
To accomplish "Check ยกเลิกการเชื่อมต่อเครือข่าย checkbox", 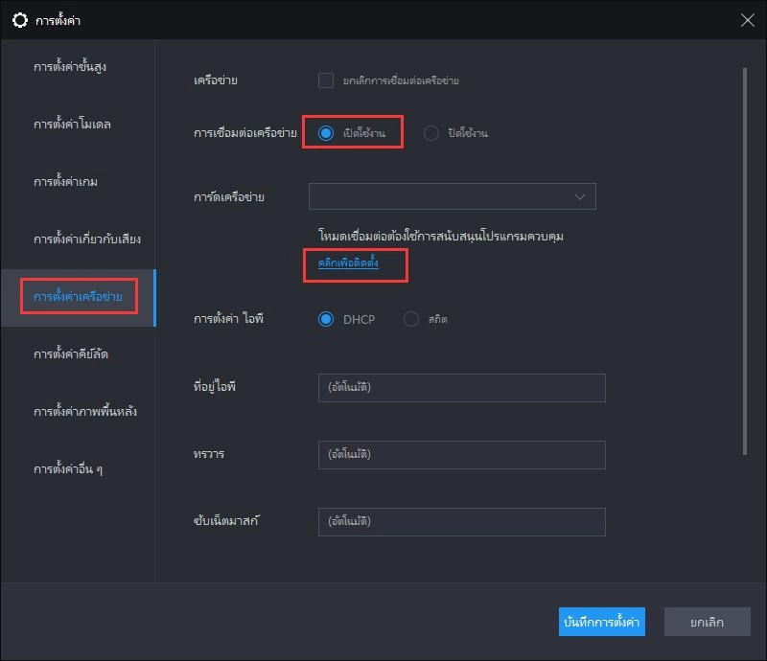I will click(x=327, y=81).
